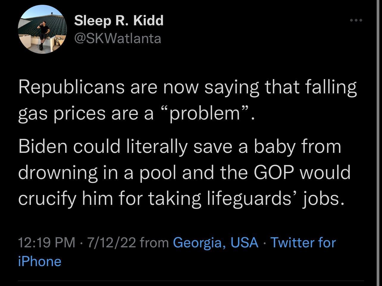
Task: Click the word GOP in the tweet
Action: coord(274,172)
